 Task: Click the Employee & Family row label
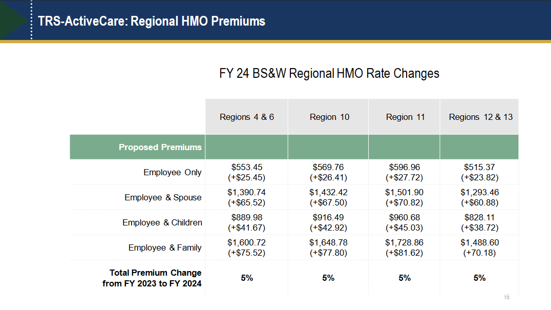pos(164,247)
